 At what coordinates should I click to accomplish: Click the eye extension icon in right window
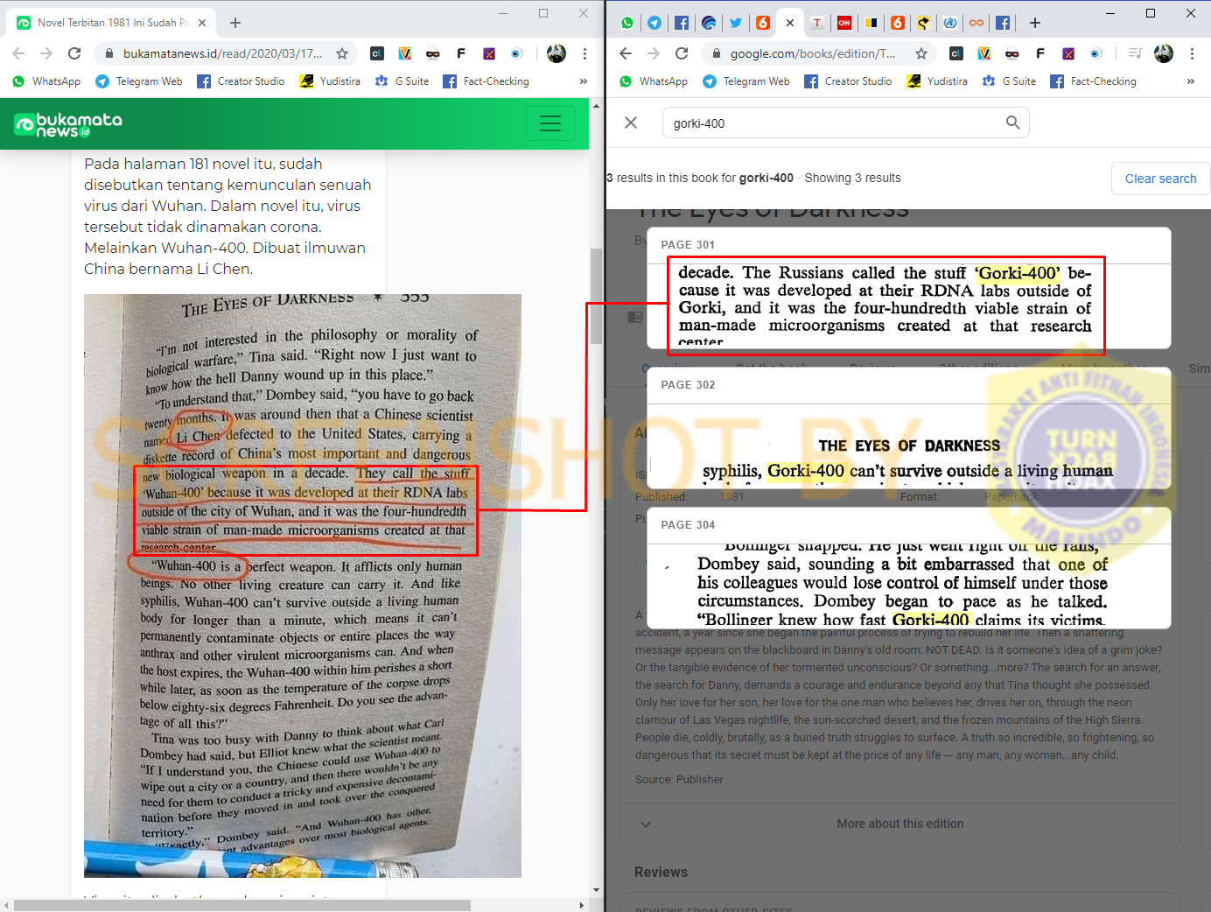(x=1096, y=53)
